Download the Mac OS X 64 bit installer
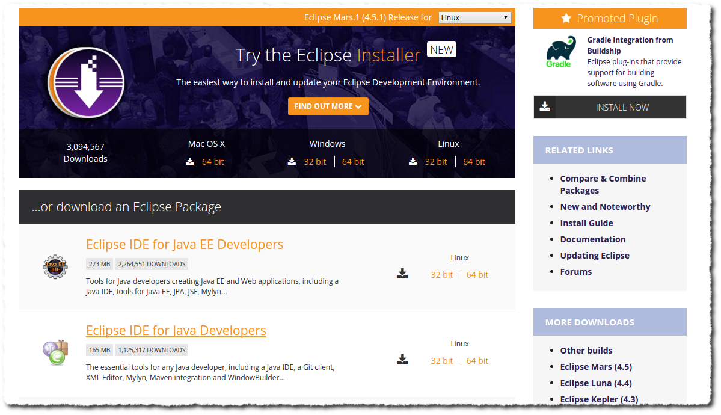Image resolution: width=721 pixels, height=415 pixels. [213, 162]
